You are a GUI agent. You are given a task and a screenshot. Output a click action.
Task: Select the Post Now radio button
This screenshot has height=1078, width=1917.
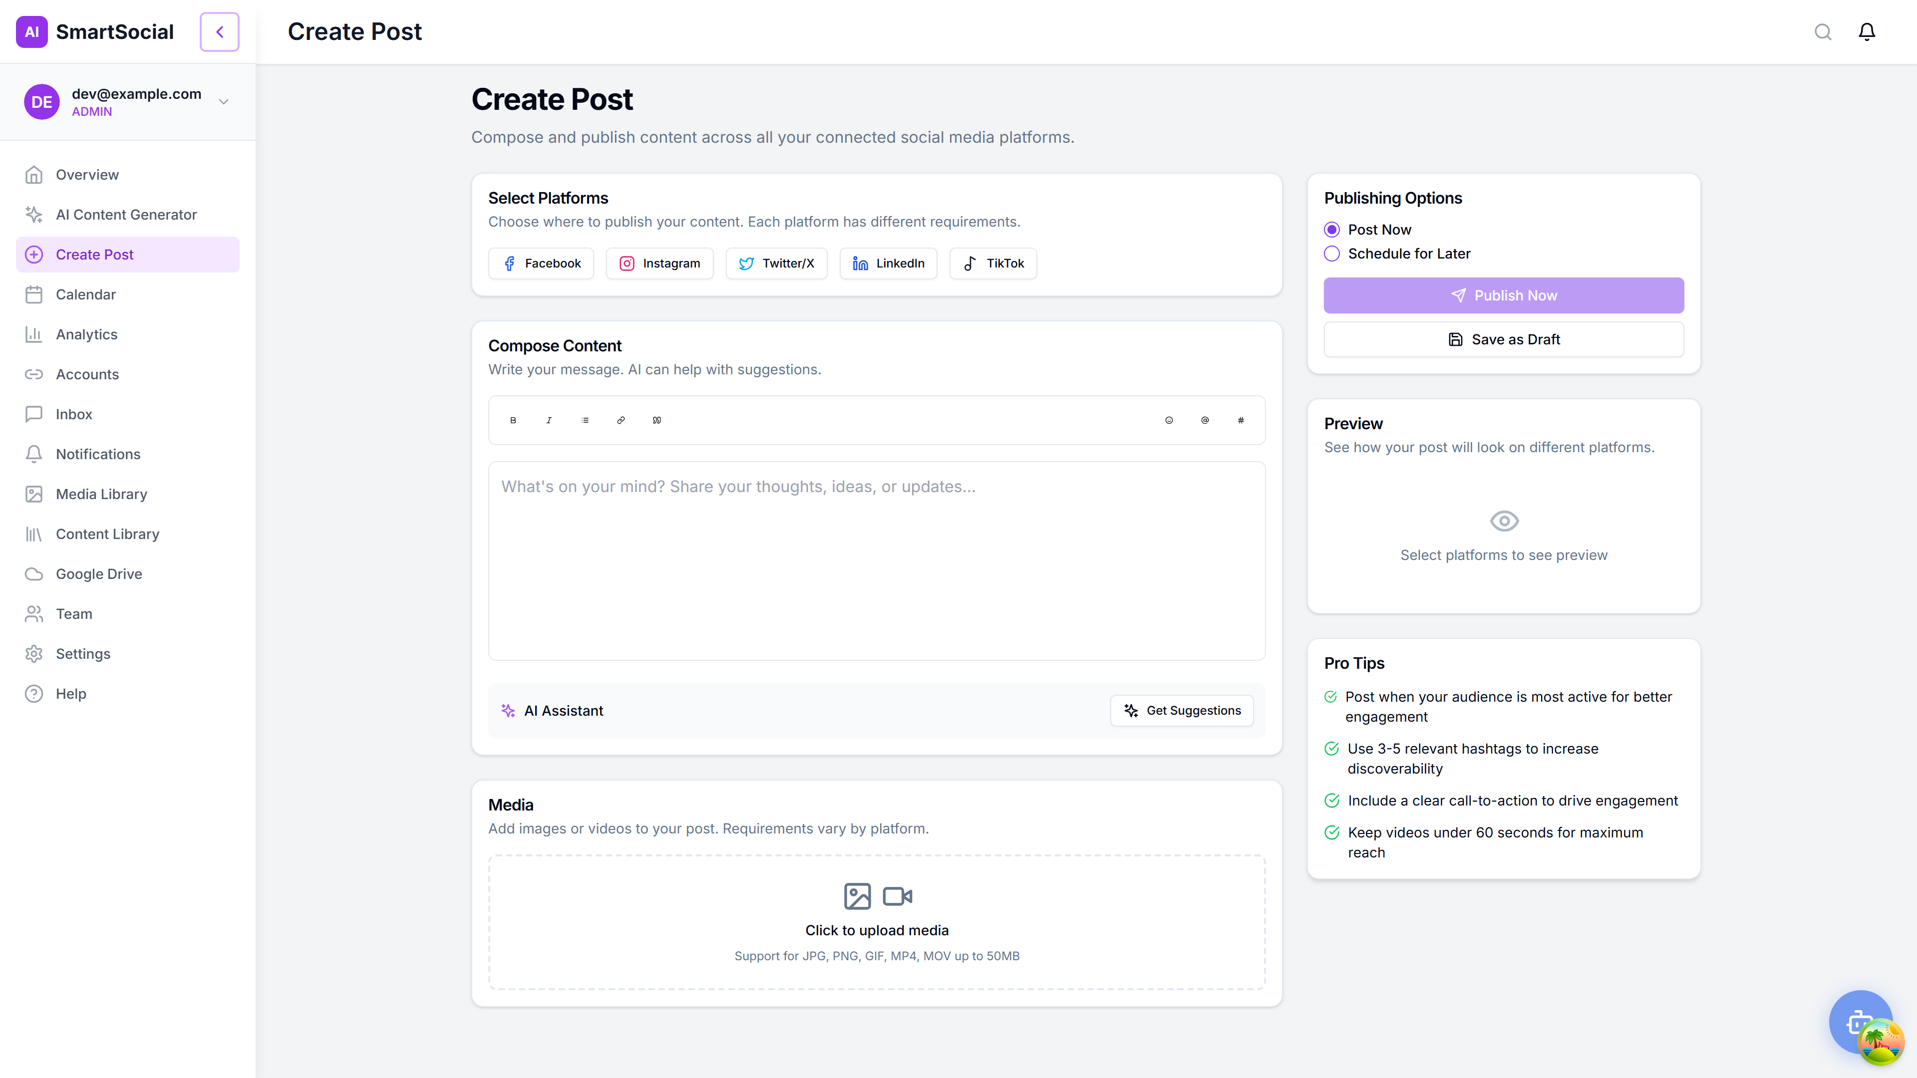[1332, 229]
